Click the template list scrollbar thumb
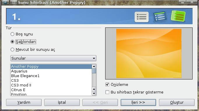The height and width of the screenshot is (111, 199). tap(94, 71)
